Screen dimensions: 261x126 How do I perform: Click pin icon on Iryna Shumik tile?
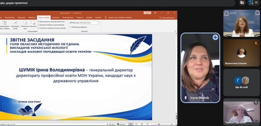click(x=186, y=98)
